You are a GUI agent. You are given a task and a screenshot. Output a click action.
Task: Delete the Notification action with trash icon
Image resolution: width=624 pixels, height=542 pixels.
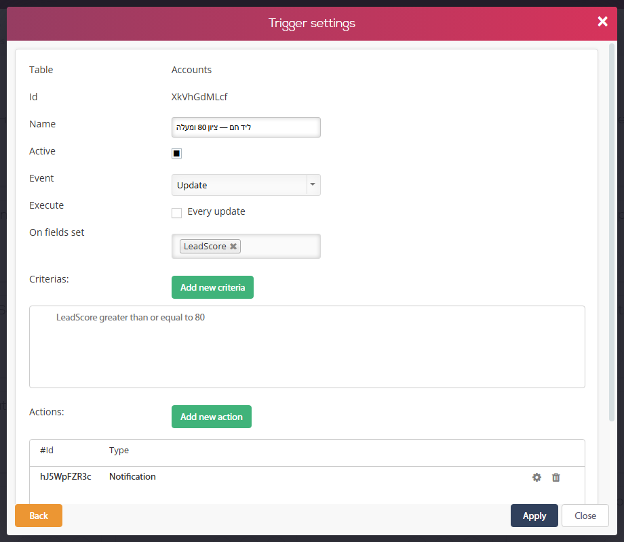556,477
